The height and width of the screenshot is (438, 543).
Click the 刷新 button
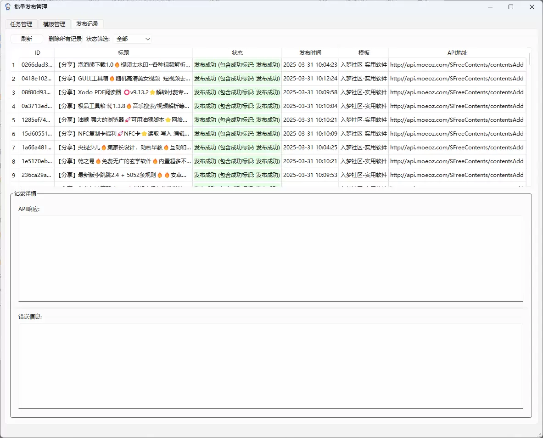tap(27, 39)
